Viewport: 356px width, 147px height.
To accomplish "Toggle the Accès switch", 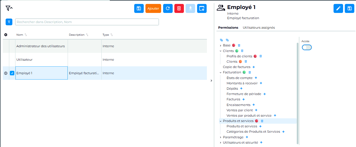I will coord(307,48).
